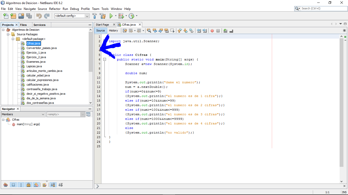Collapse the main method at line 6
Screen dimensions: 348x195
104,59
